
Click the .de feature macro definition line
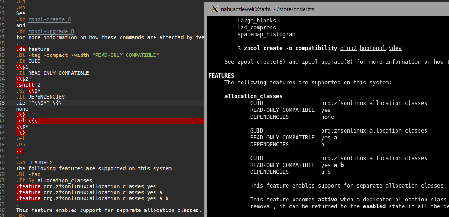[x=33, y=49]
